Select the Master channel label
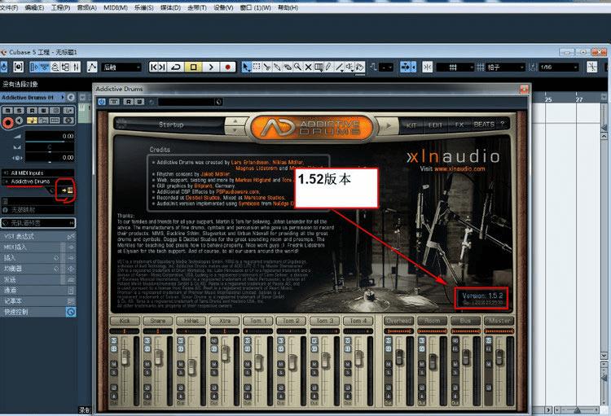611x416 pixels. [x=499, y=321]
